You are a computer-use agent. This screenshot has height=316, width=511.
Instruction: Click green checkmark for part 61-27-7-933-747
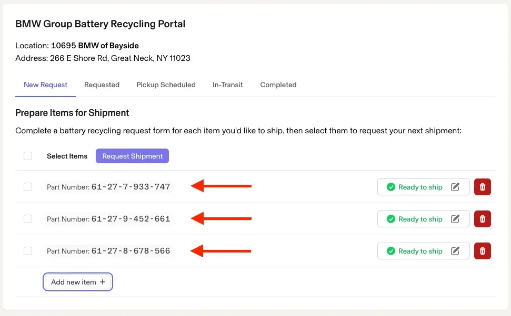(390, 187)
